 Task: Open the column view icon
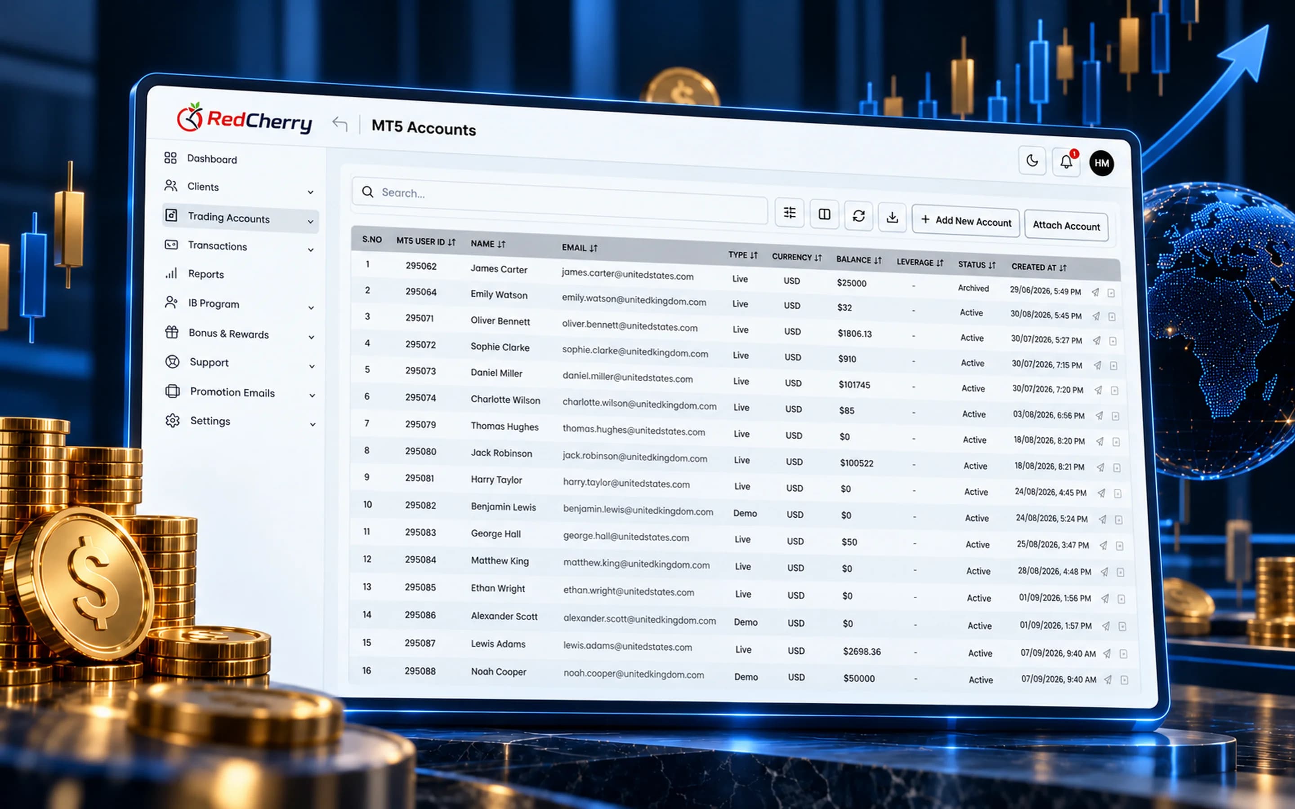coord(825,214)
